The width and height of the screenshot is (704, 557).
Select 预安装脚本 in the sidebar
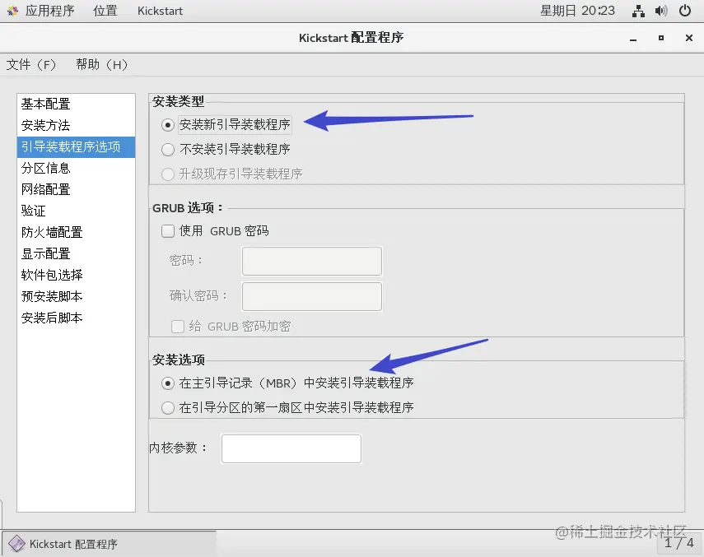point(76,297)
